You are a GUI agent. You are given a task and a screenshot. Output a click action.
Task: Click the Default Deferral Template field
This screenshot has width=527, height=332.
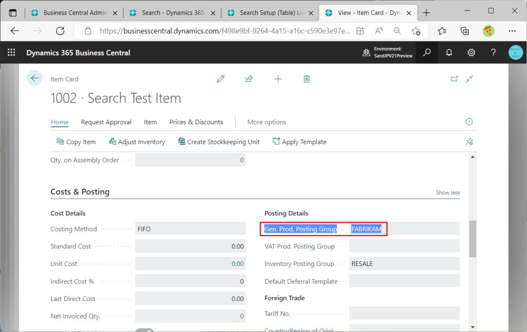[x=405, y=281]
